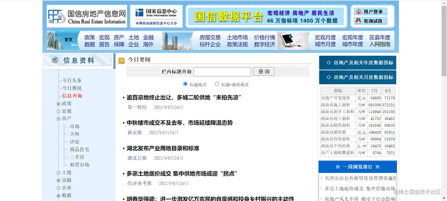Viewport: 447px width, 201px height.
Task: Click the 查询 search button
Action: tap(263, 71)
